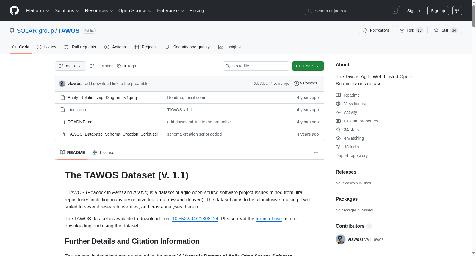This screenshot has height=256, width=476.
Task: Open the Contributors heading link
Action: [x=354, y=226]
